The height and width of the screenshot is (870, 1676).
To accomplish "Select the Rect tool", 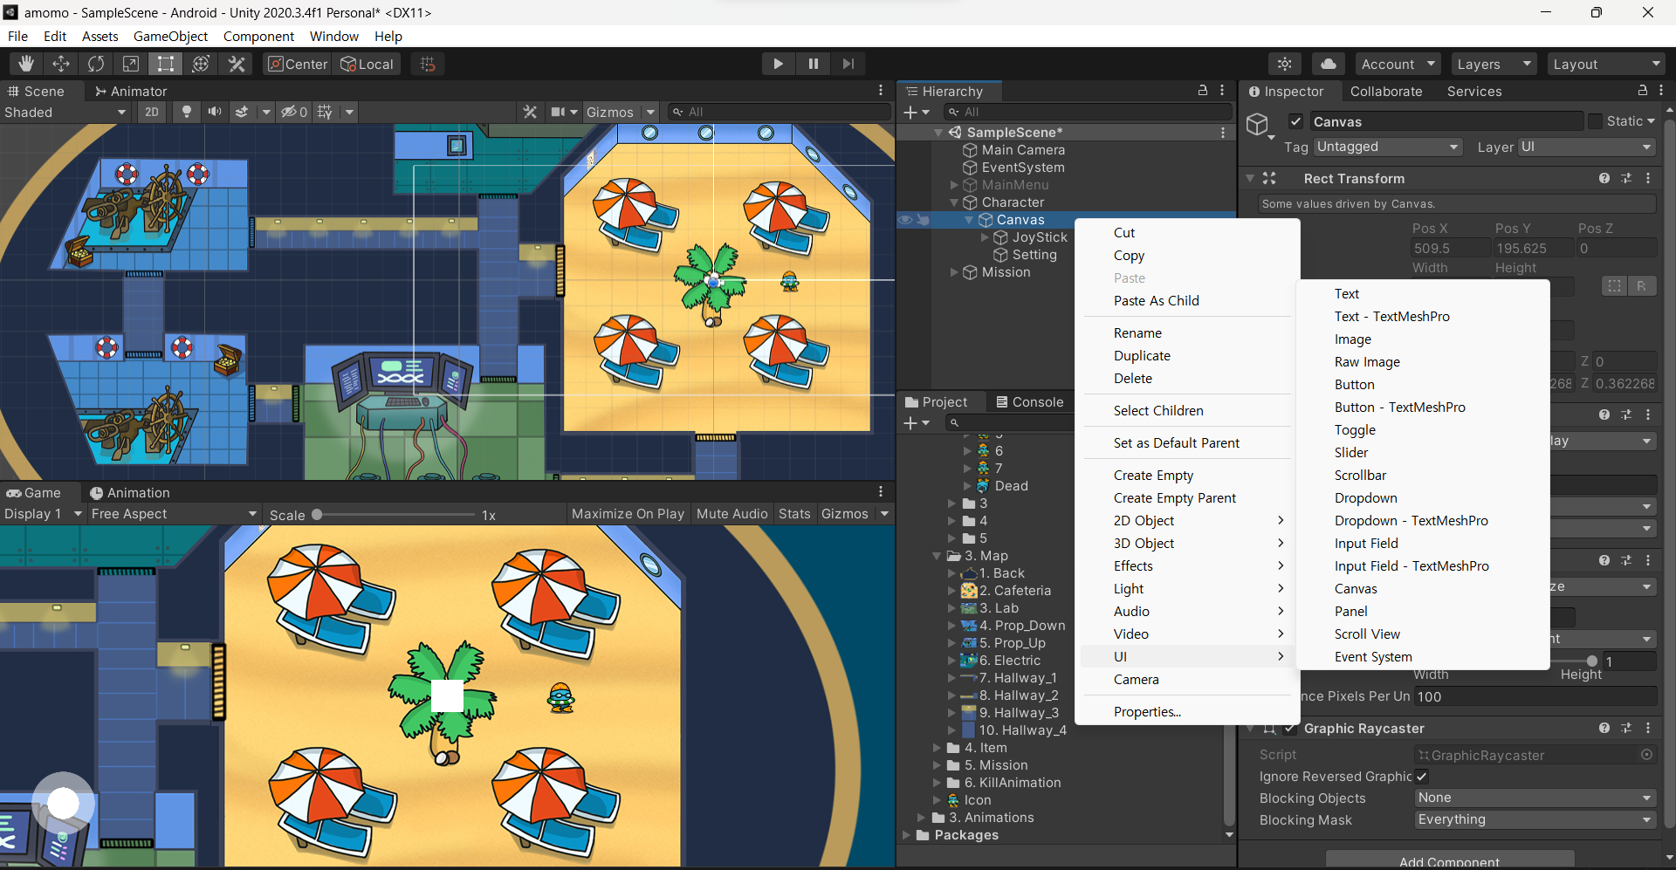I will tap(166, 64).
